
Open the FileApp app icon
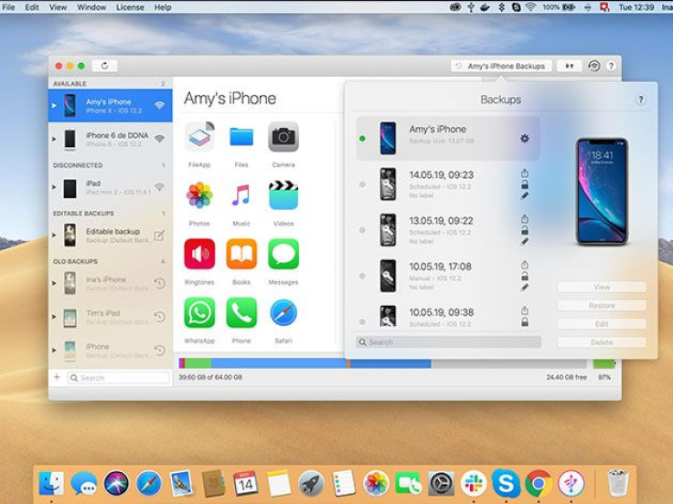click(x=199, y=137)
